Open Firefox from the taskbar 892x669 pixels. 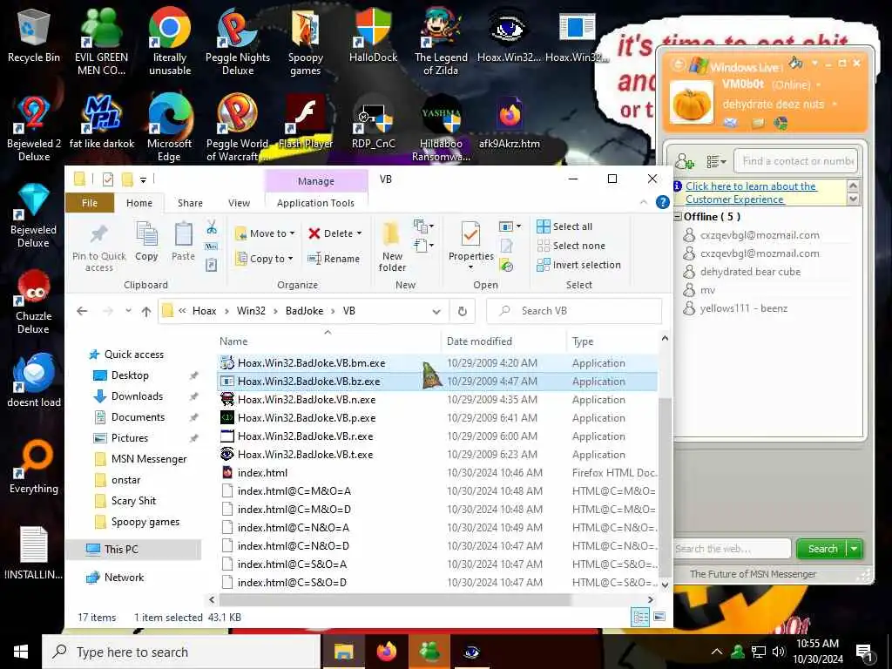386,652
